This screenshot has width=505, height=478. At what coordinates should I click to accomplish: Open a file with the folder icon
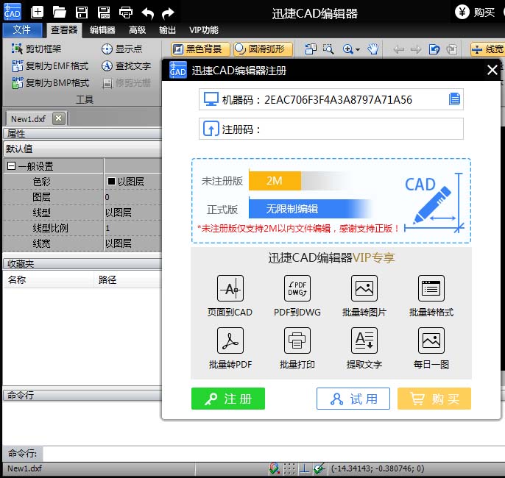click(59, 13)
